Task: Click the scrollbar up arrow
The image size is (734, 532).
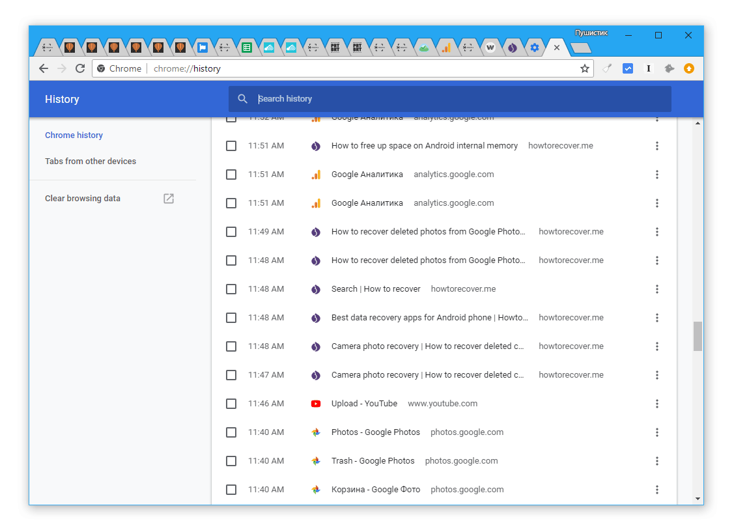Action: point(698,124)
